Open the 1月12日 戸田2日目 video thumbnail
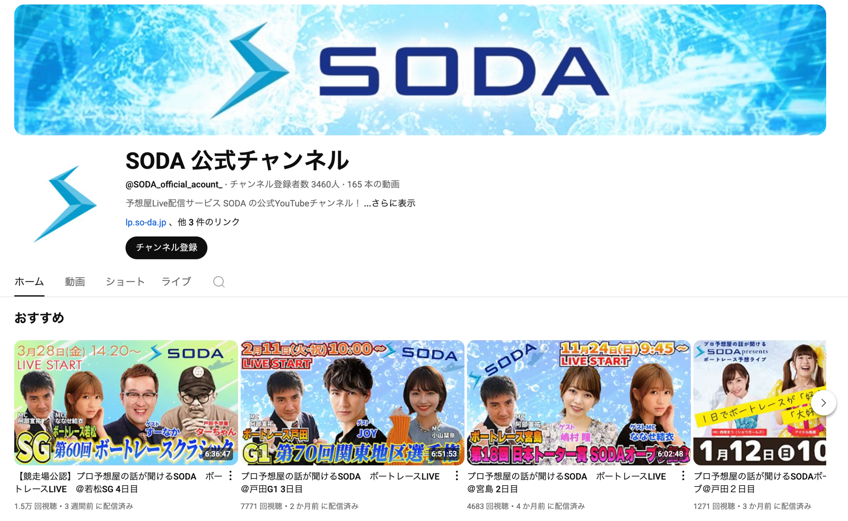The width and height of the screenshot is (848, 521). pyautogui.click(x=760, y=402)
